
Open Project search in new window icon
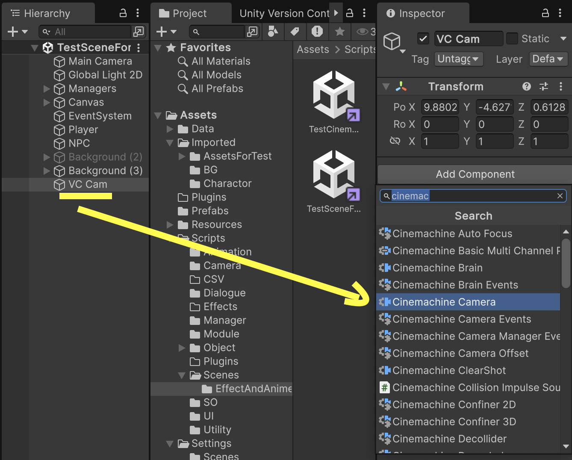pyautogui.click(x=252, y=32)
